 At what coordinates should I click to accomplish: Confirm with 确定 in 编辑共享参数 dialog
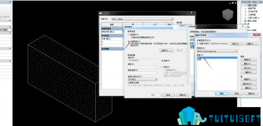click(x=222, y=93)
